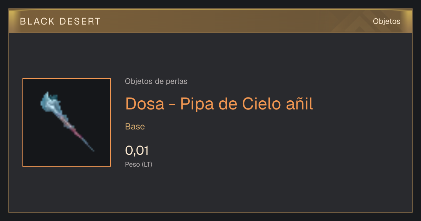Image resolution: width=421 pixels, height=221 pixels.
Task: Click the Base grade label
Action: pos(135,127)
